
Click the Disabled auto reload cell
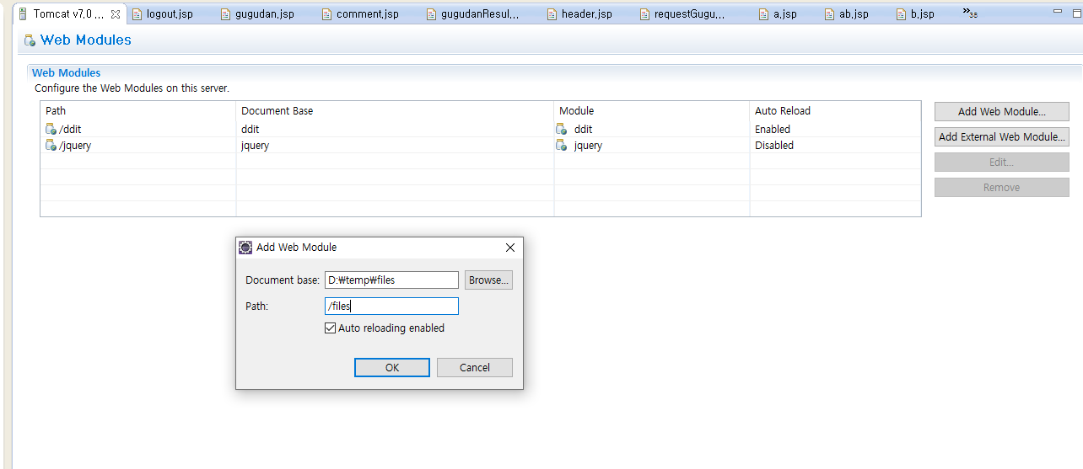point(835,145)
